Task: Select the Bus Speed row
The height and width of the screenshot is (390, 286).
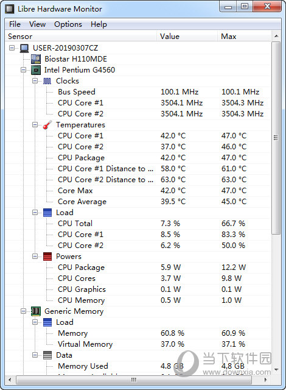Action: tap(138, 92)
